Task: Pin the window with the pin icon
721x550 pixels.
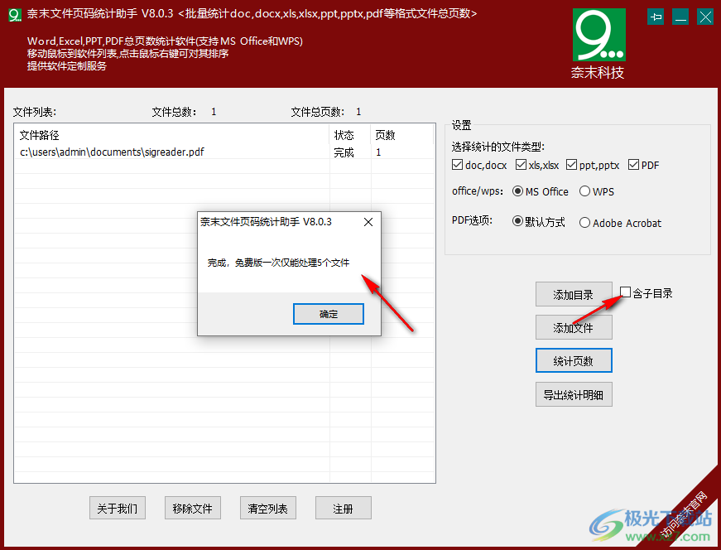Action: click(x=656, y=17)
